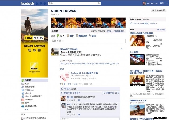View 73 個人 who liked post
This screenshot has height=120, width=169.
(x=68, y=89)
